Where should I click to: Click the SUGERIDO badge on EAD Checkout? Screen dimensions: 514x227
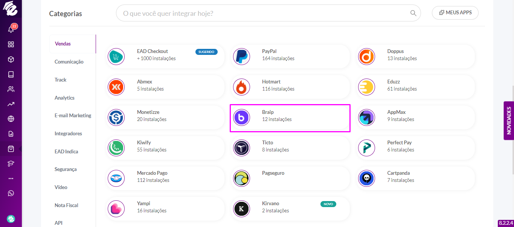(x=206, y=52)
